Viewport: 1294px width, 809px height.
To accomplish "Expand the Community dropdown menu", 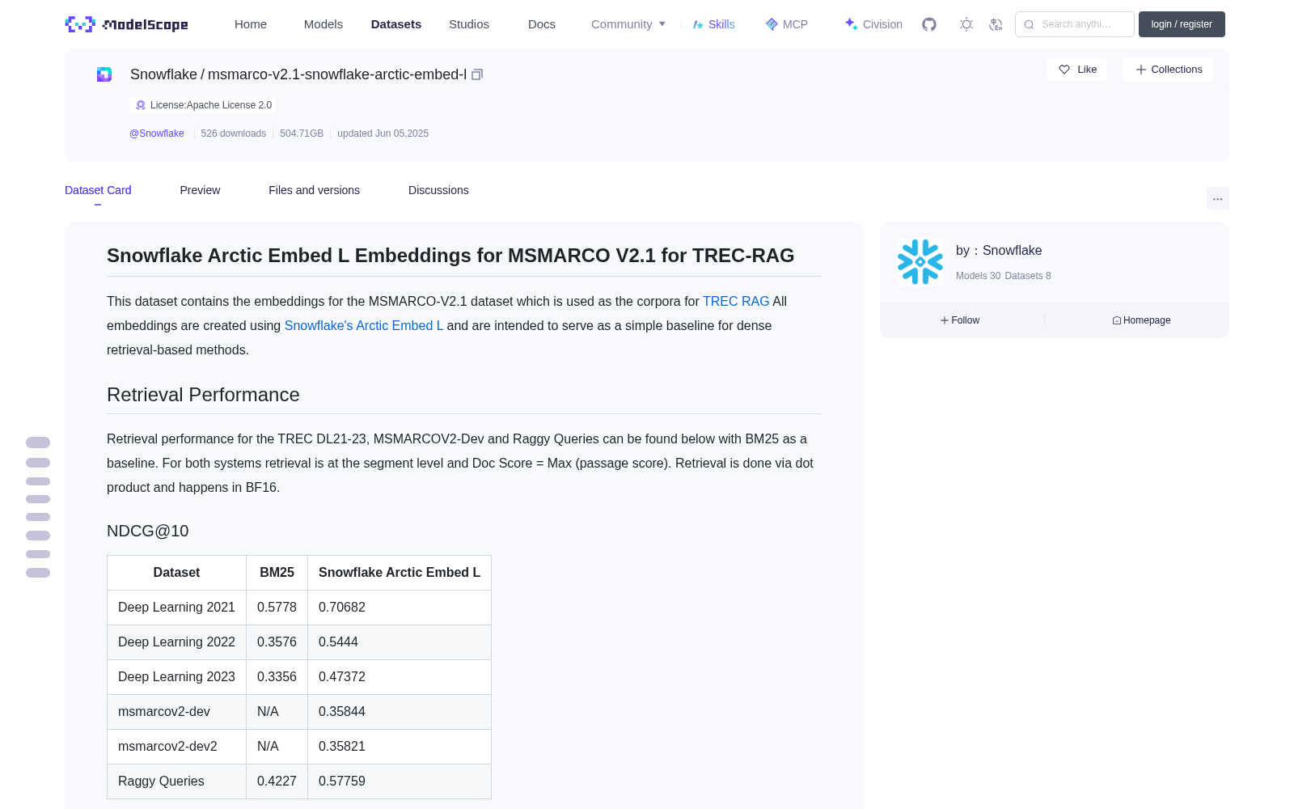I will click(628, 24).
